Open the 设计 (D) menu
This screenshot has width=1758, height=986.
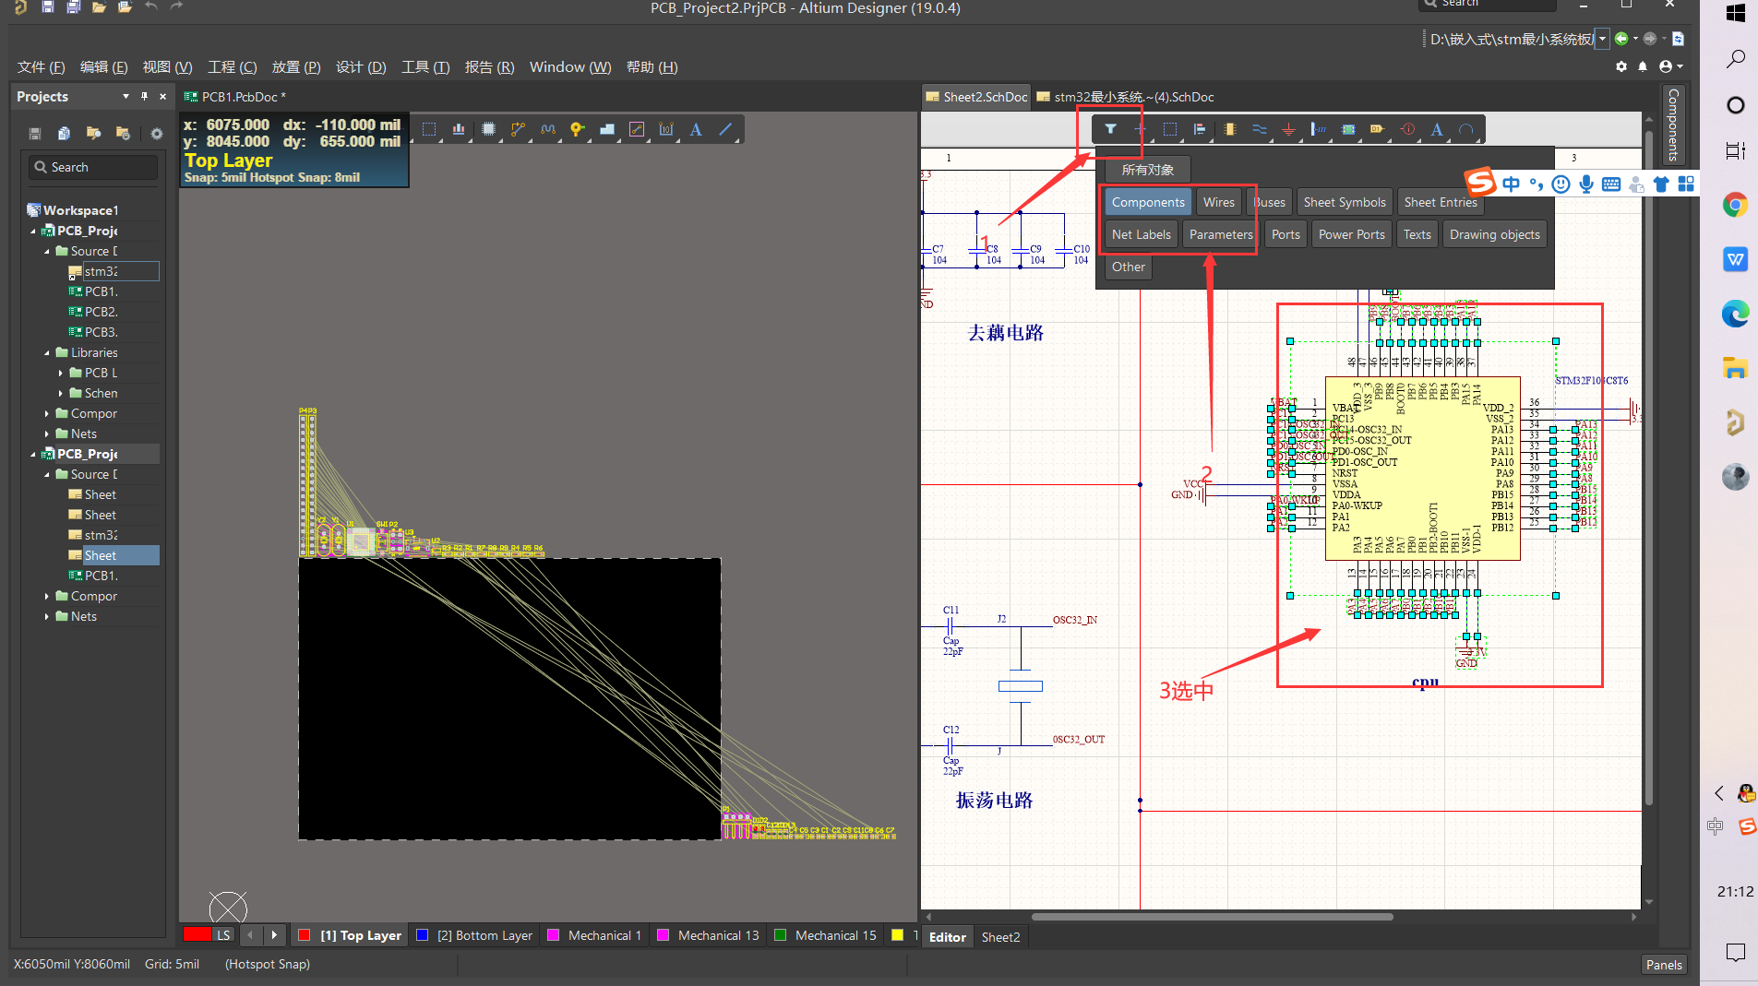tap(361, 66)
